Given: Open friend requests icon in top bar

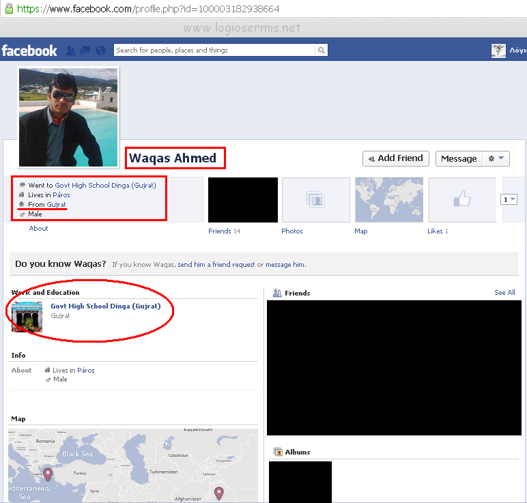Looking at the screenshot, I should pyautogui.click(x=70, y=51).
